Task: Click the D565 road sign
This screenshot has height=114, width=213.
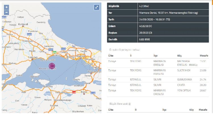Action: 29,34
